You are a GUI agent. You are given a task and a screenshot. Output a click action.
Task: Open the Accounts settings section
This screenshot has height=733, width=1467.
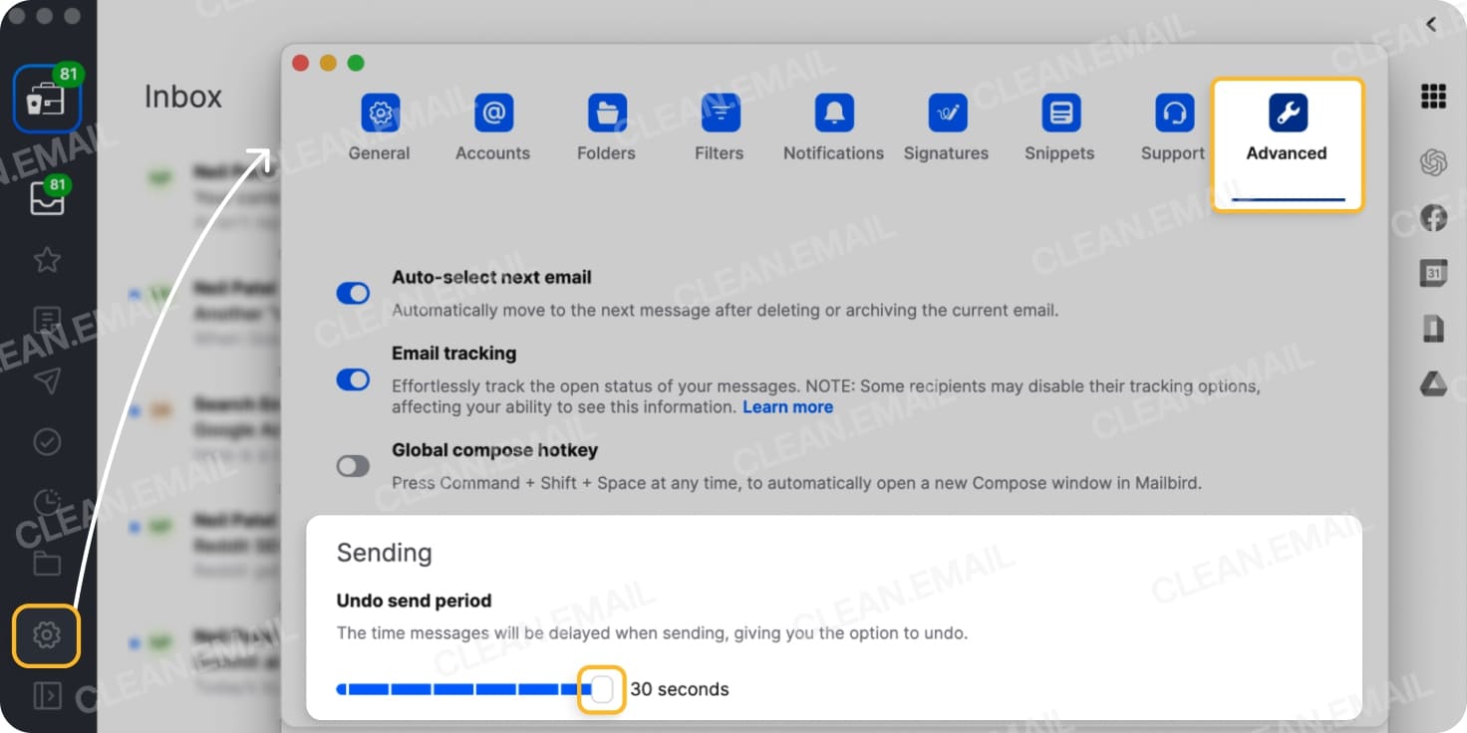click(x=492, y=125)
